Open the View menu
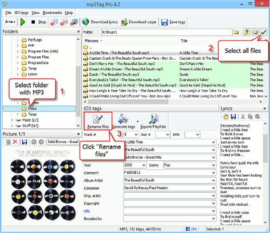 tap(35, 13)
